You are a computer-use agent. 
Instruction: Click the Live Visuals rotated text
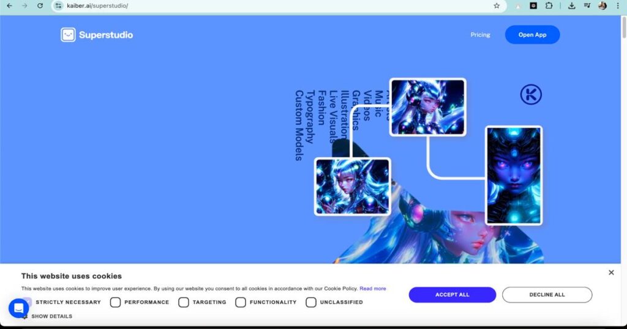334,117
